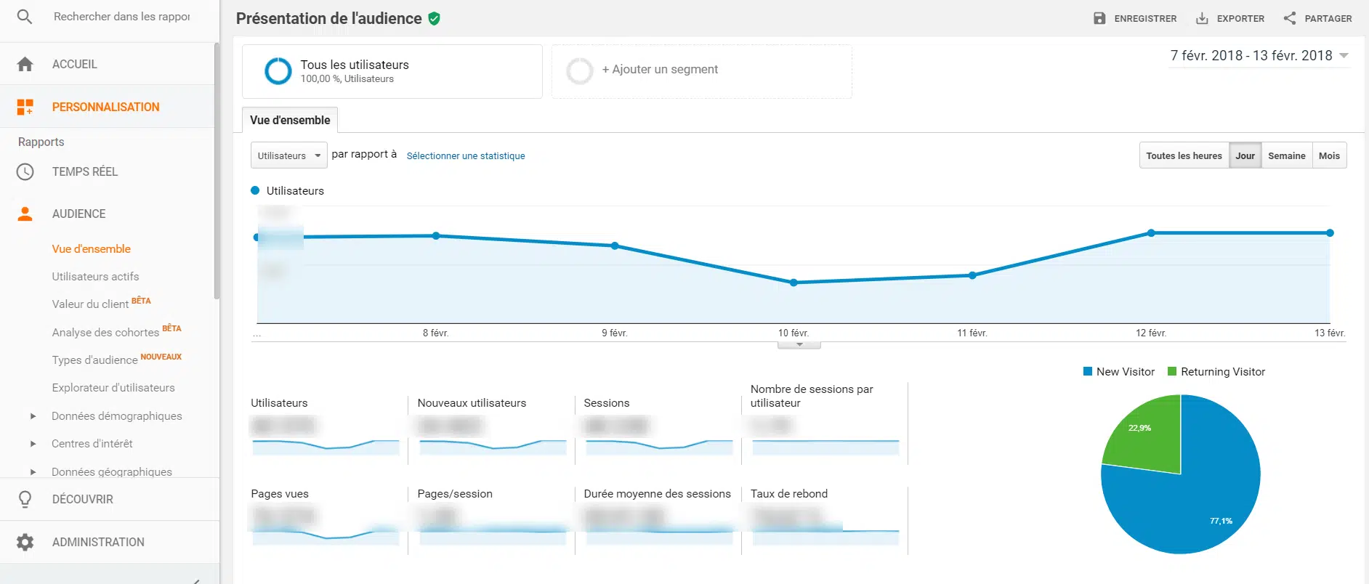Open Administration gear icon
The width and height of the screenshot is (1369, 584).
25,542
